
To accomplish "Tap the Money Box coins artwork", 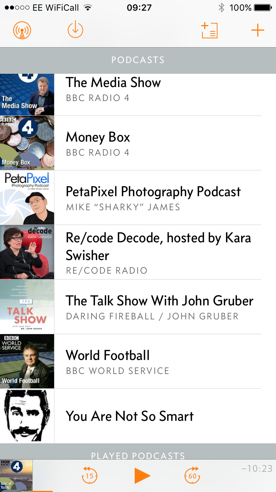I will (27, 143).
